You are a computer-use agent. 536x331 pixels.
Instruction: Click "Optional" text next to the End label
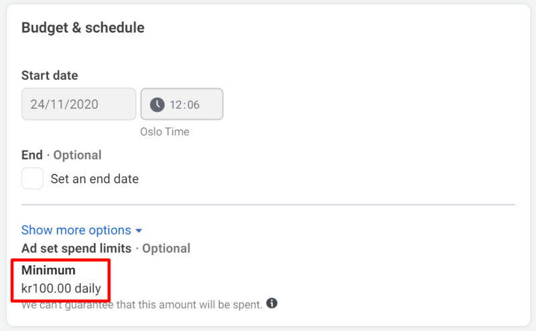point(78,155)
